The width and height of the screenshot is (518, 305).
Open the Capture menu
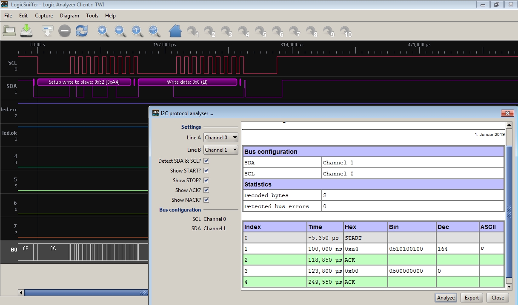(x=44, y=16)
